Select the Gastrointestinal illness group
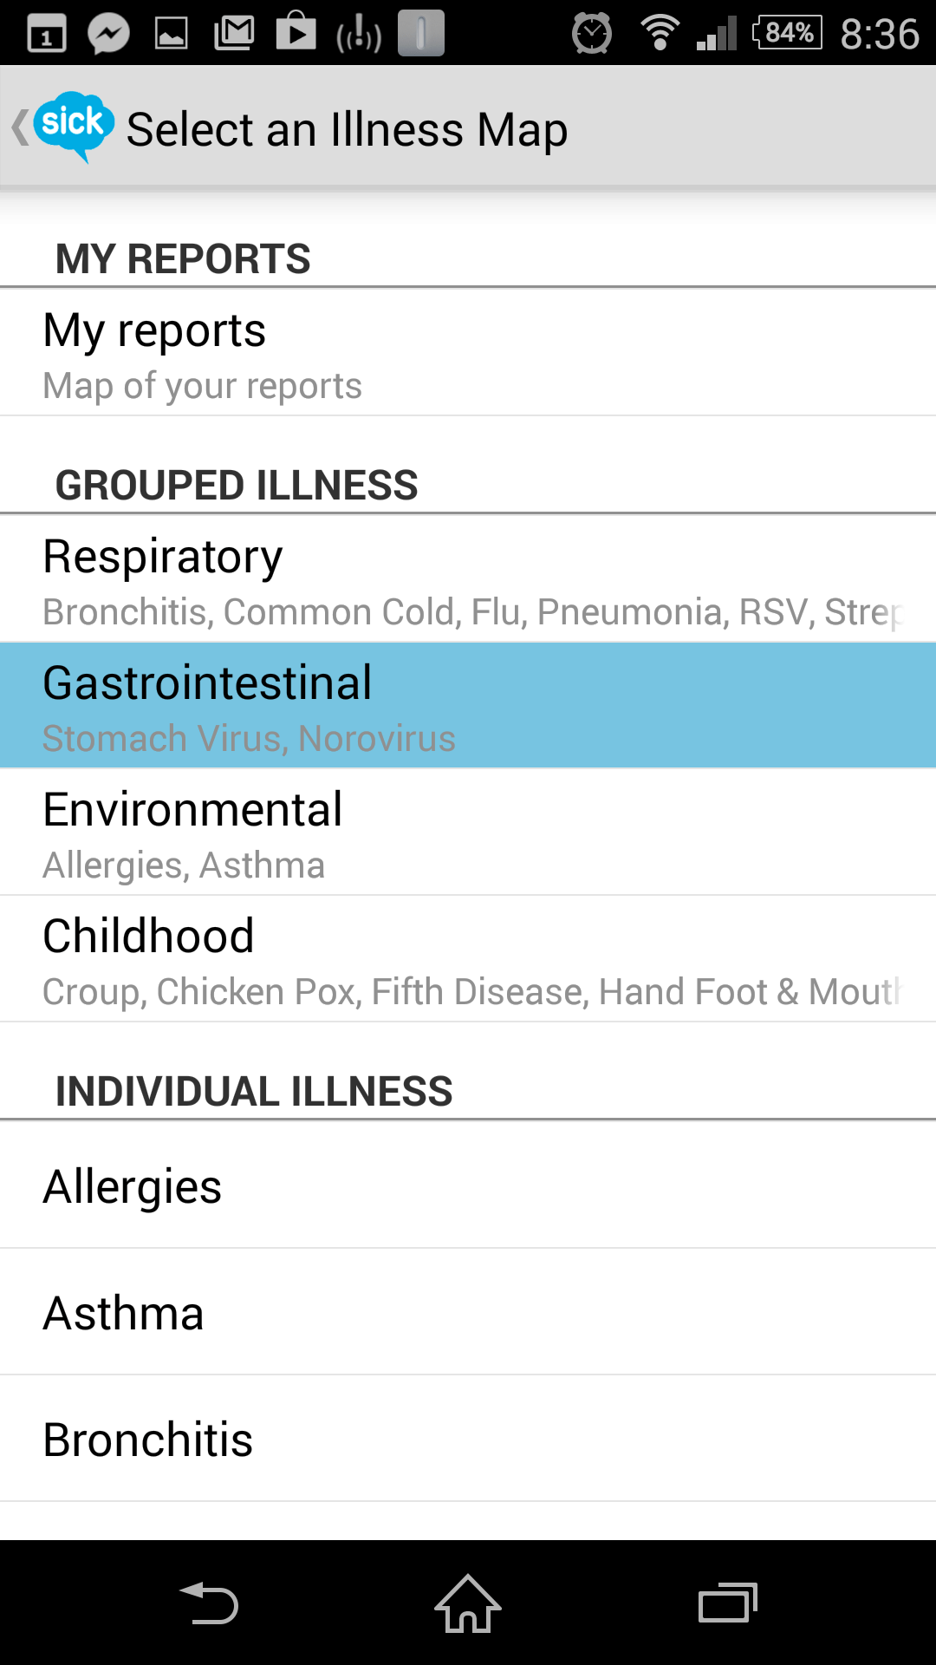Viewport: 936px width, 1665px height. click(x=468, y=705)
